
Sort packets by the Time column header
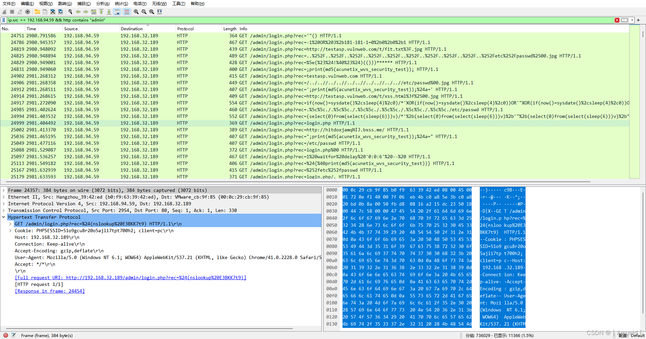44,29
